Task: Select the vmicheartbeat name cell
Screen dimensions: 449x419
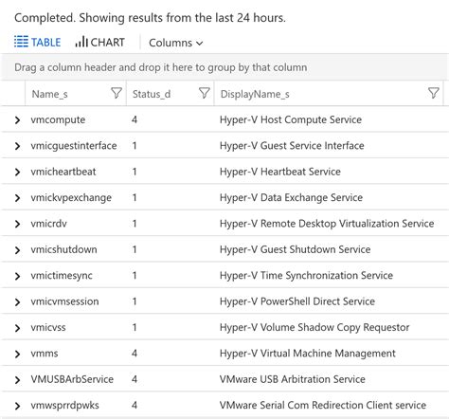Action: coord(63,172)
